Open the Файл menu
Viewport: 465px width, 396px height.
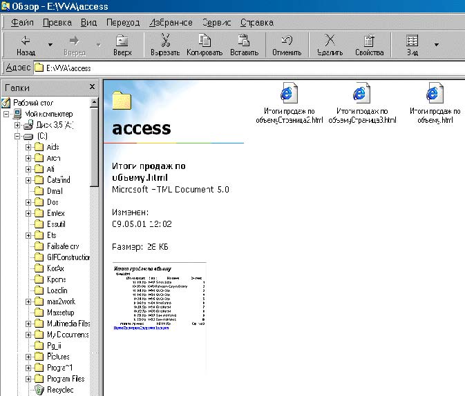pos(22,22)
